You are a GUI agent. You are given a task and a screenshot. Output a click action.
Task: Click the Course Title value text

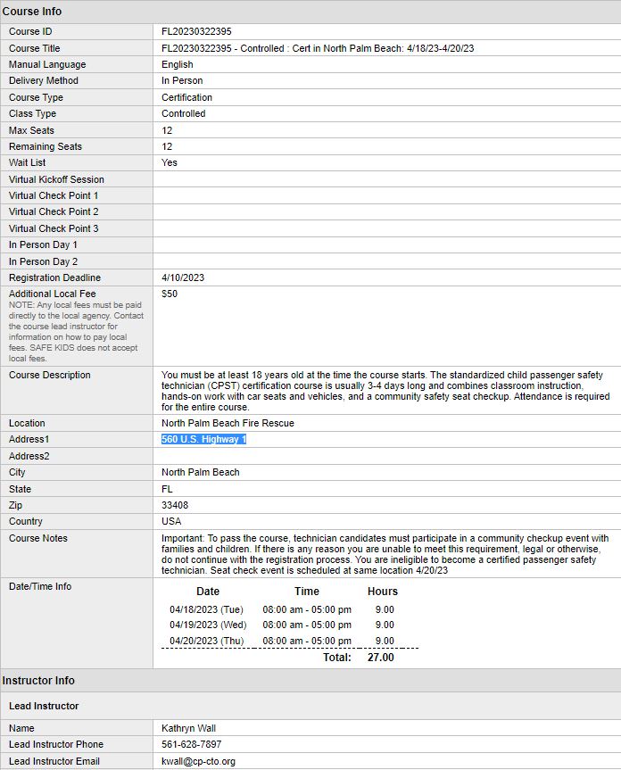pyautogui.click(x=318, y=48)
